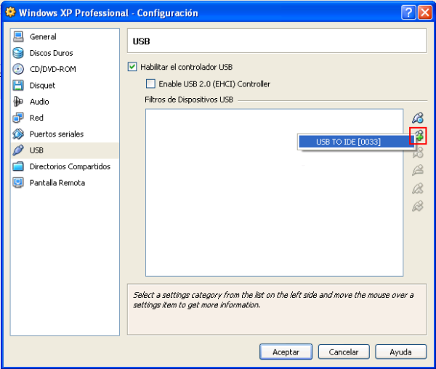436x369 pixels.
Task: Enable USB 2.0 (EHCI) Controller checkbox
Action: coord(151,84)
